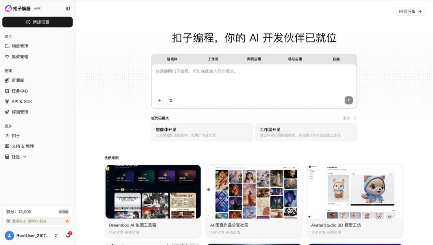Switch to the 移动应用 tab
433x245 pixels.
click(x=294, y=59)
